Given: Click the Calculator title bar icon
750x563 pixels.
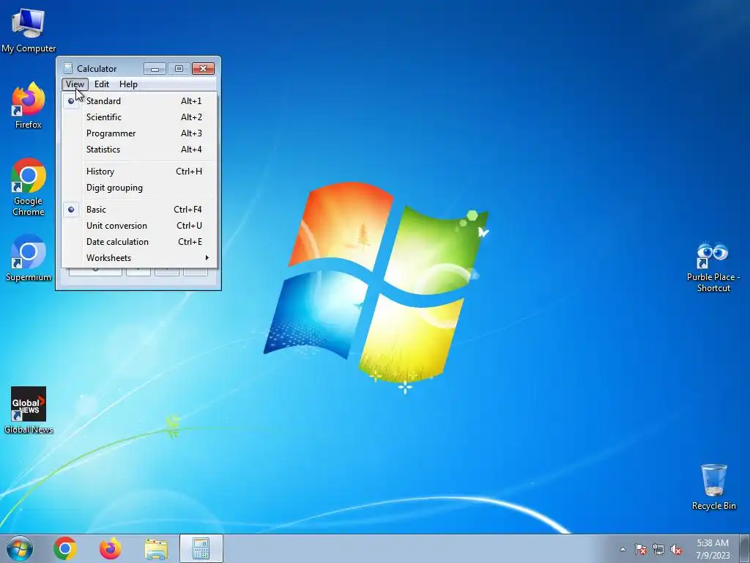Looking at the screenshot, I should click(x=68, y=68).
